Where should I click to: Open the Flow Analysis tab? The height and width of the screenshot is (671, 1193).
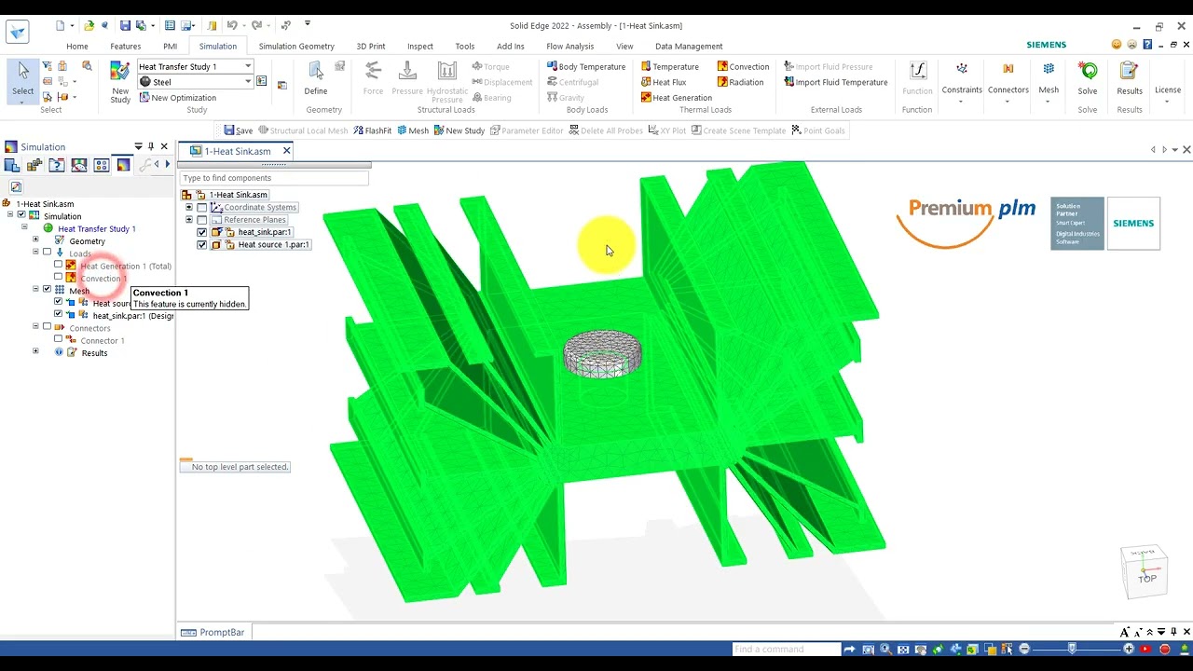coord(570,46)
